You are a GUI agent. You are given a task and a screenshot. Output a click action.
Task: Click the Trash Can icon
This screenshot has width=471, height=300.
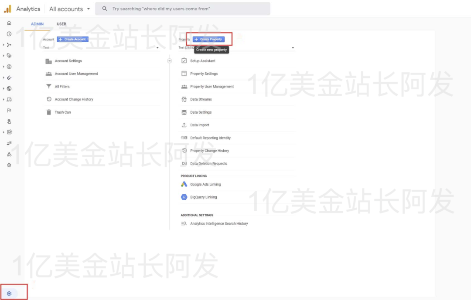49,112
